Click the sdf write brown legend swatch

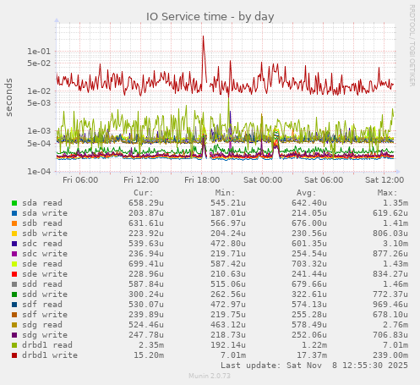click(14, 315)
